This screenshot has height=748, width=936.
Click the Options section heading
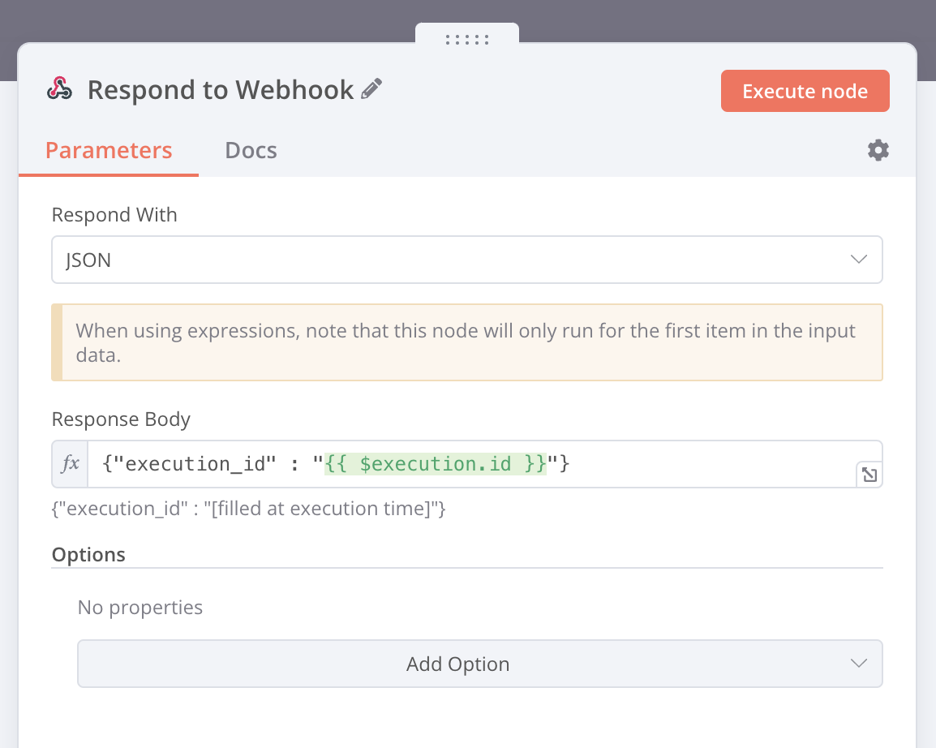88,555
